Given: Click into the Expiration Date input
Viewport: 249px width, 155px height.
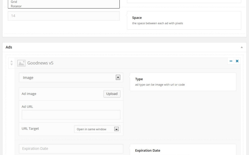Looking at the screenshot, I should tap(71, 149).
